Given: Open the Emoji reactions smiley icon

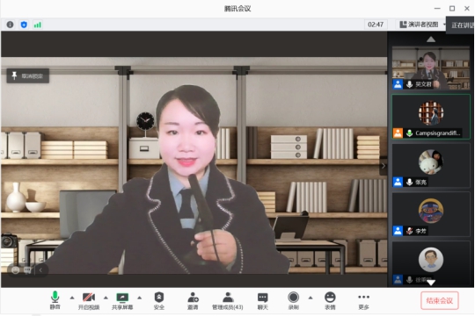Looking at the screenshot, I should click(330, 300).
